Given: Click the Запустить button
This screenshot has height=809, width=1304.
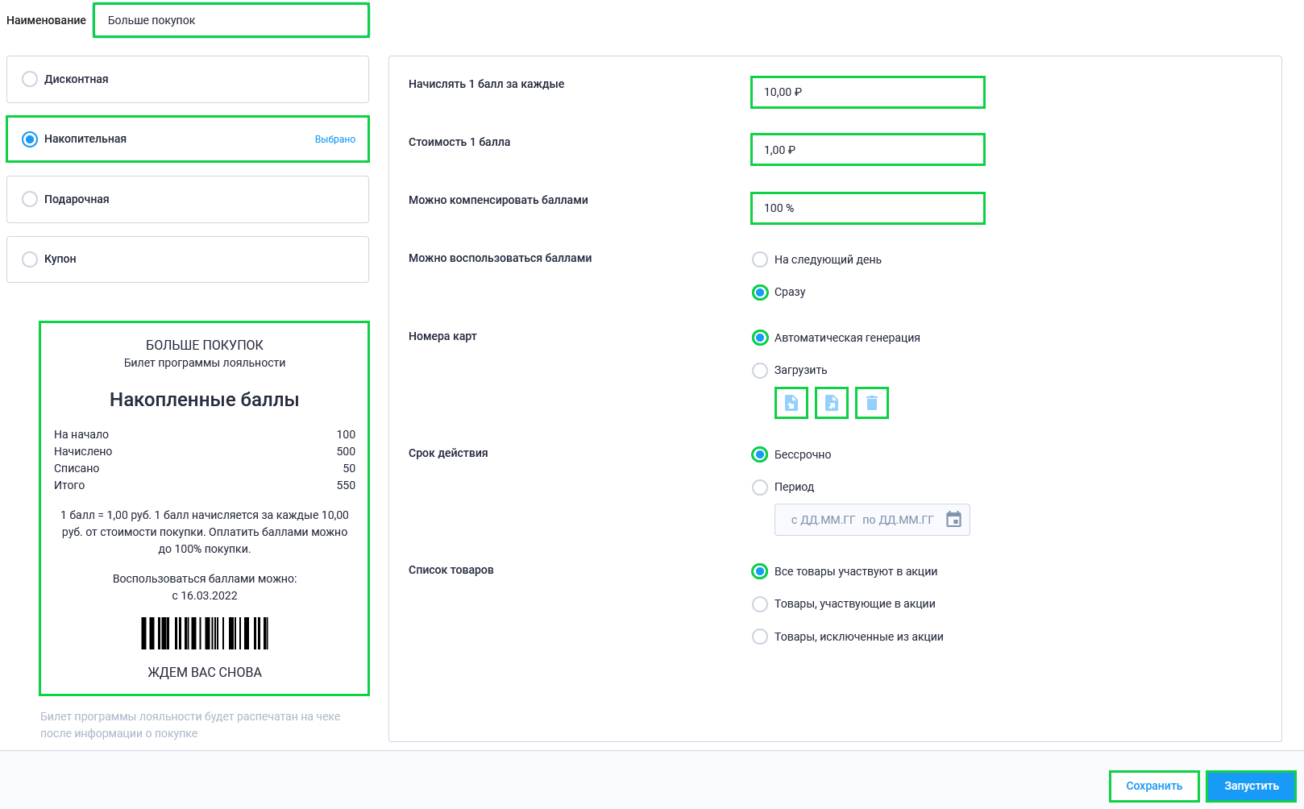Looking at the screenshot, I should (x=1252, y=786).
